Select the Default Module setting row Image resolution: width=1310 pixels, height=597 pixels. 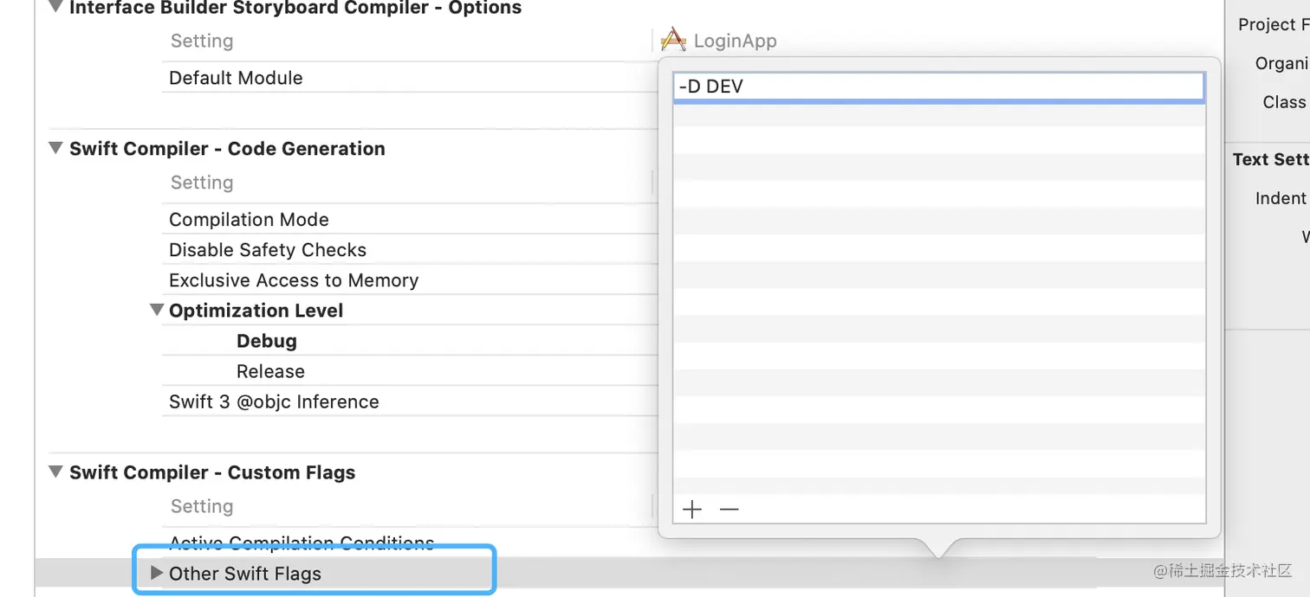236,78
